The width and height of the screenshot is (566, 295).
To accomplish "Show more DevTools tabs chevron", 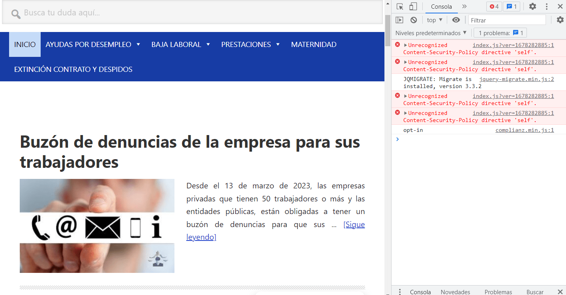I will 464,6.
